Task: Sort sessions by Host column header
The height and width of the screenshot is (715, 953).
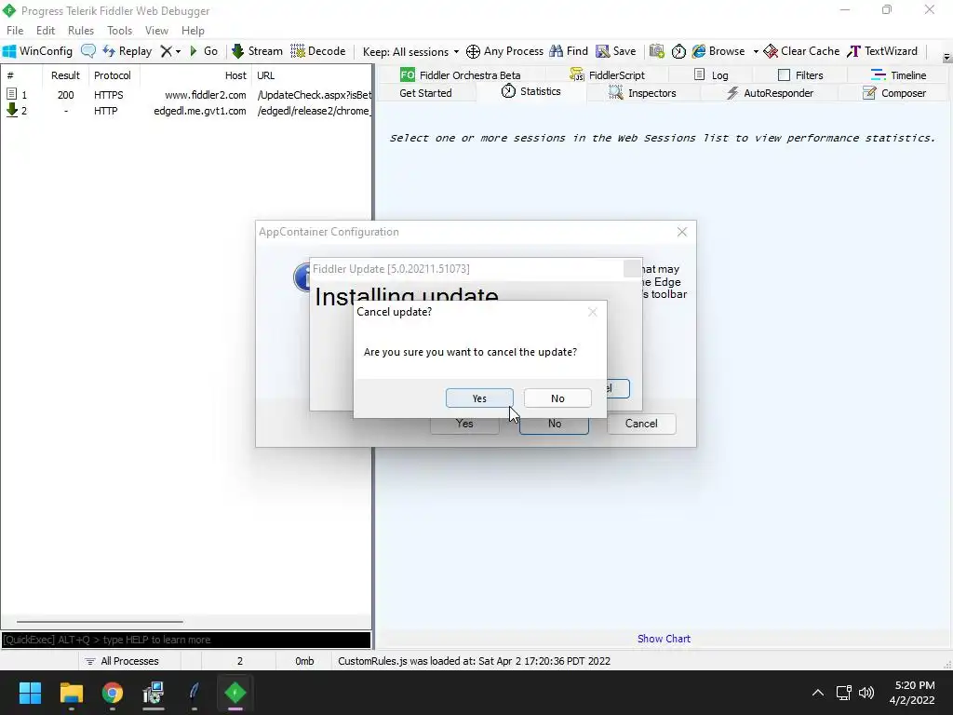Action: (196, 75)
